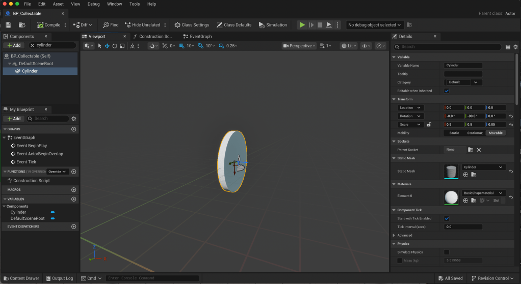Viewport: 521px width, 284px height.
Task: Click the Browse to asset icon in toolbar
Action: click(x=22, y=25)
